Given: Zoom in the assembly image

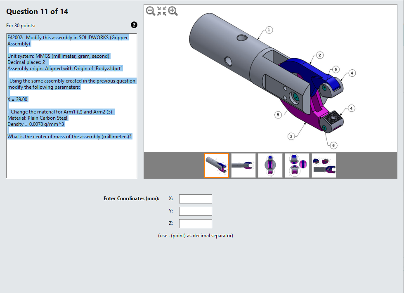Looking at the screenshot, I should [173, 11].
